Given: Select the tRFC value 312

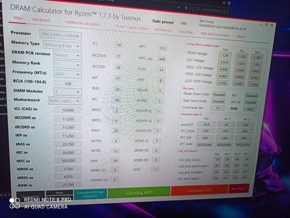Looking at the screenshot, I should tap(163, 48).
